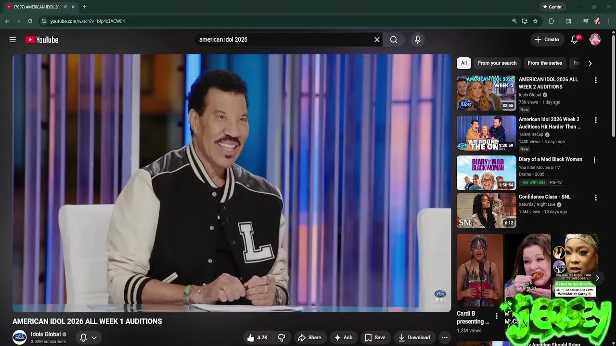Open YouTube notifications bell
Viewport: 616px width, 346px height.
click(x=575, y=40)
